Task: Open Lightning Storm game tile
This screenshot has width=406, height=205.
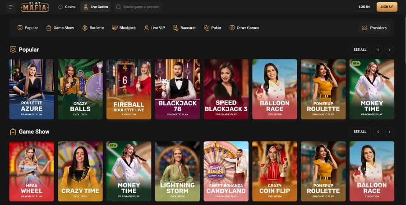Action: [177, 171]
